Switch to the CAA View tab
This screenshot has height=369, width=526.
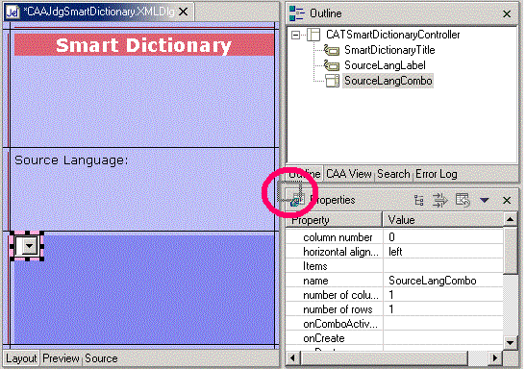tap(349, 174)
